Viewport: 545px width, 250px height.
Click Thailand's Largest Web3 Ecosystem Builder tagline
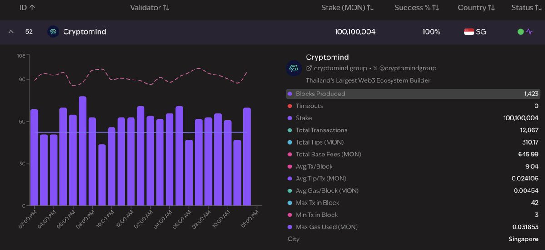pos(368,80)
